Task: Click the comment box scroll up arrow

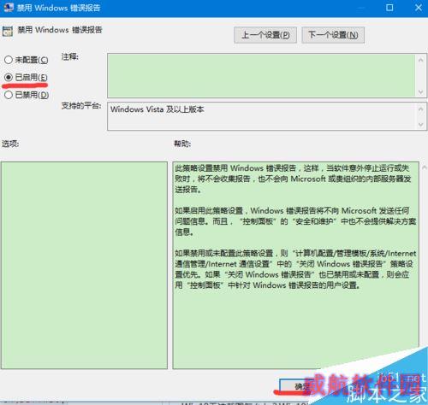Action: 420,60
